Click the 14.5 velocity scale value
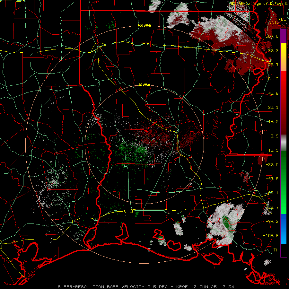Image resolution: width=289 pixels, height=289 pixels. [x=273, y=122]
